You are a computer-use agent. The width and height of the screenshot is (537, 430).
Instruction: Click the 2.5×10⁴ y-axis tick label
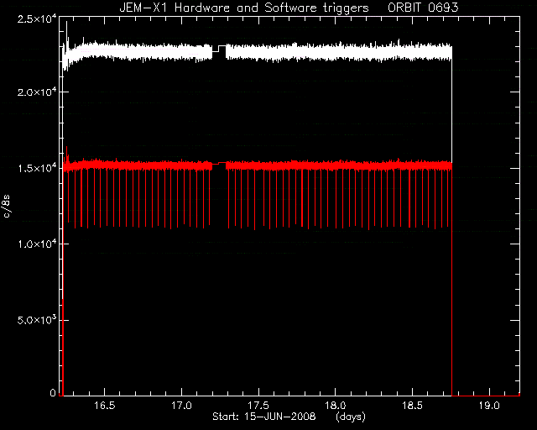[36, 18]
